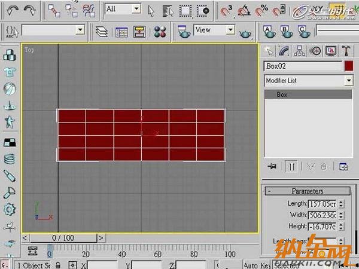359x269 pixels.
Task: Activate Bind to Space Warp tool
Action: point(89,11)
